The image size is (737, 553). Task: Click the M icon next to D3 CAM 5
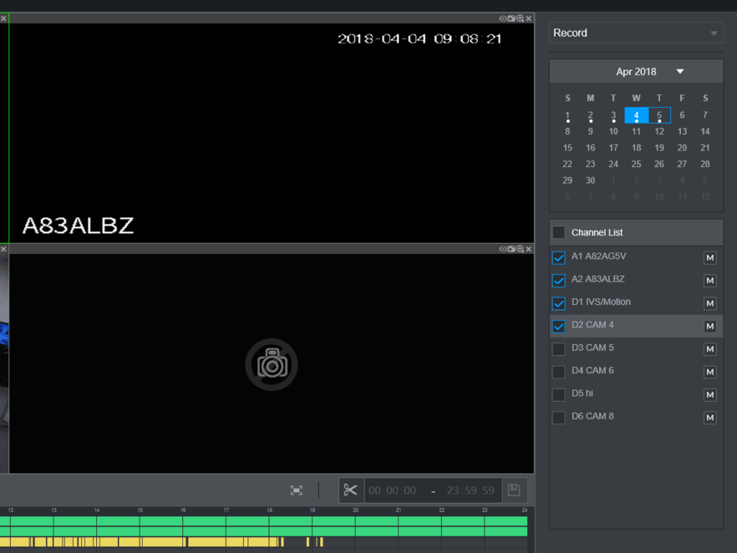point(709,349)
